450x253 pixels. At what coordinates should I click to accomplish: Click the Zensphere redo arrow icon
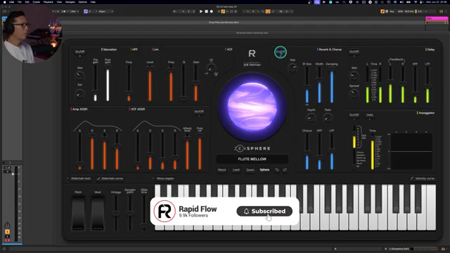tap(285, 170)
